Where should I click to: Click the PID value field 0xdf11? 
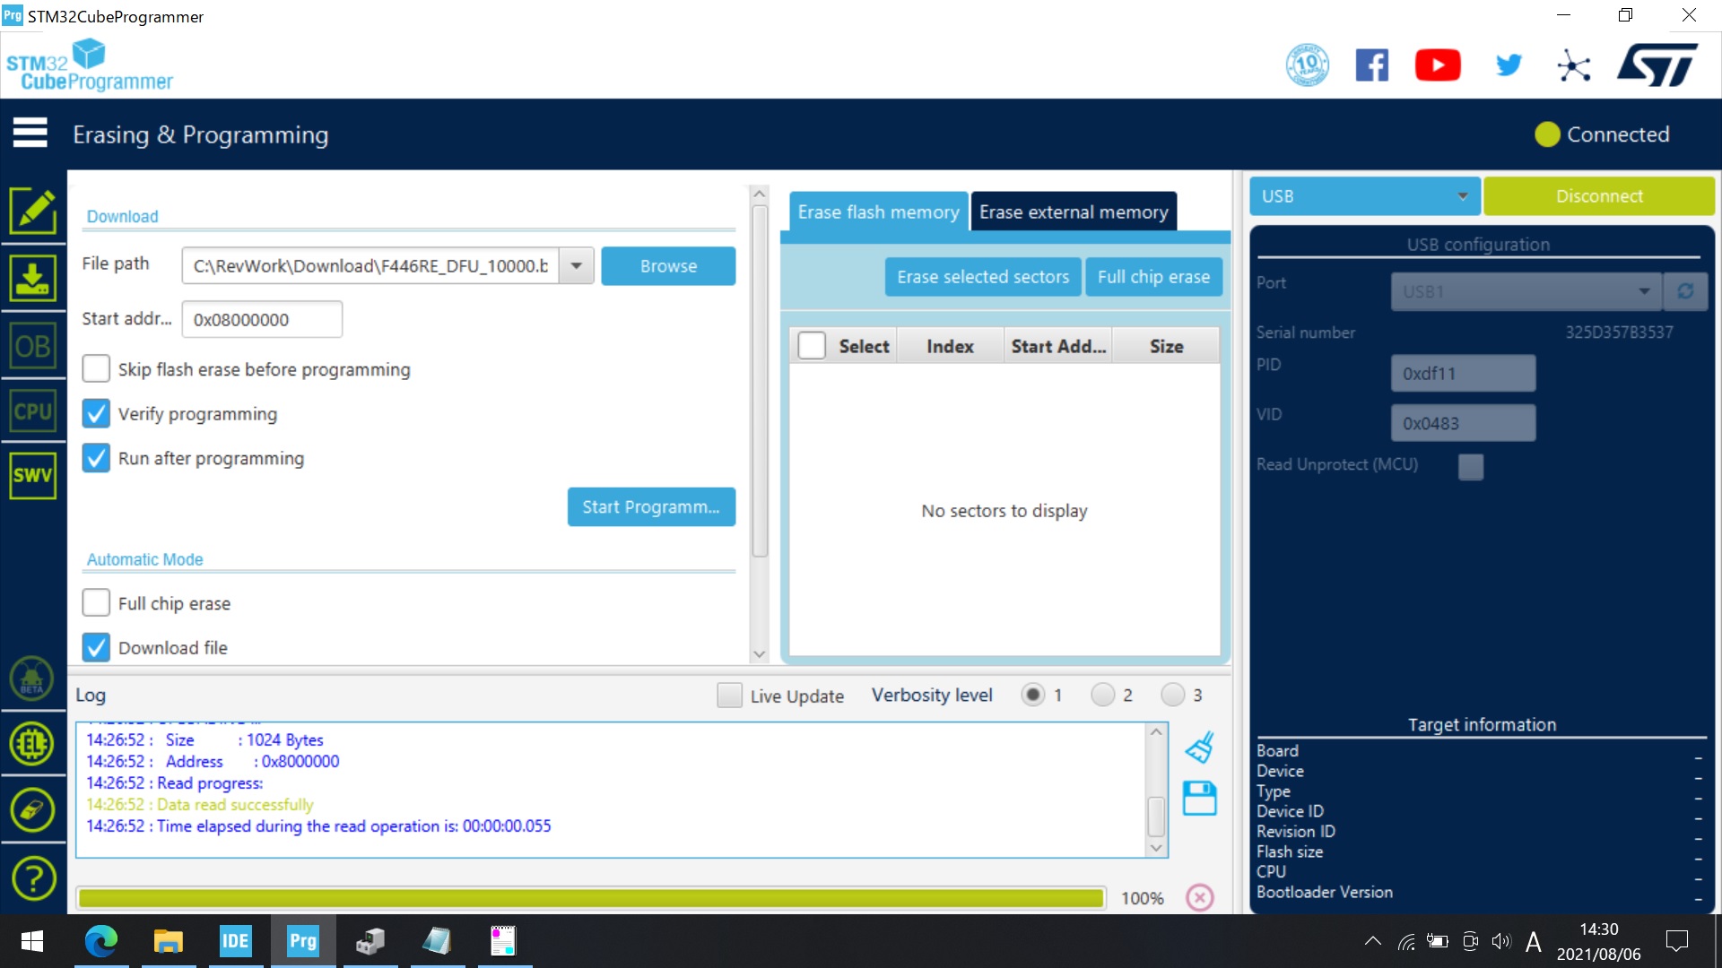pos(1463,373)
